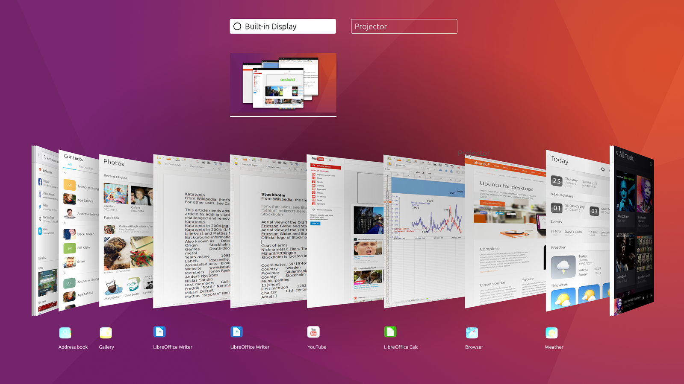Click the 25 date tile in Today window
The image size is (684, 384).
point(556,181)
